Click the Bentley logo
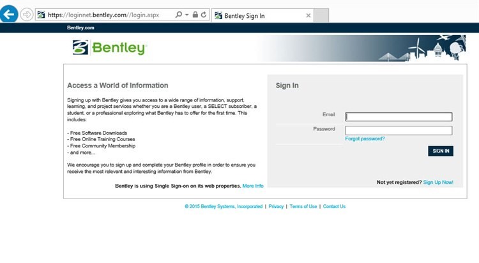 (x=110, y=48)
